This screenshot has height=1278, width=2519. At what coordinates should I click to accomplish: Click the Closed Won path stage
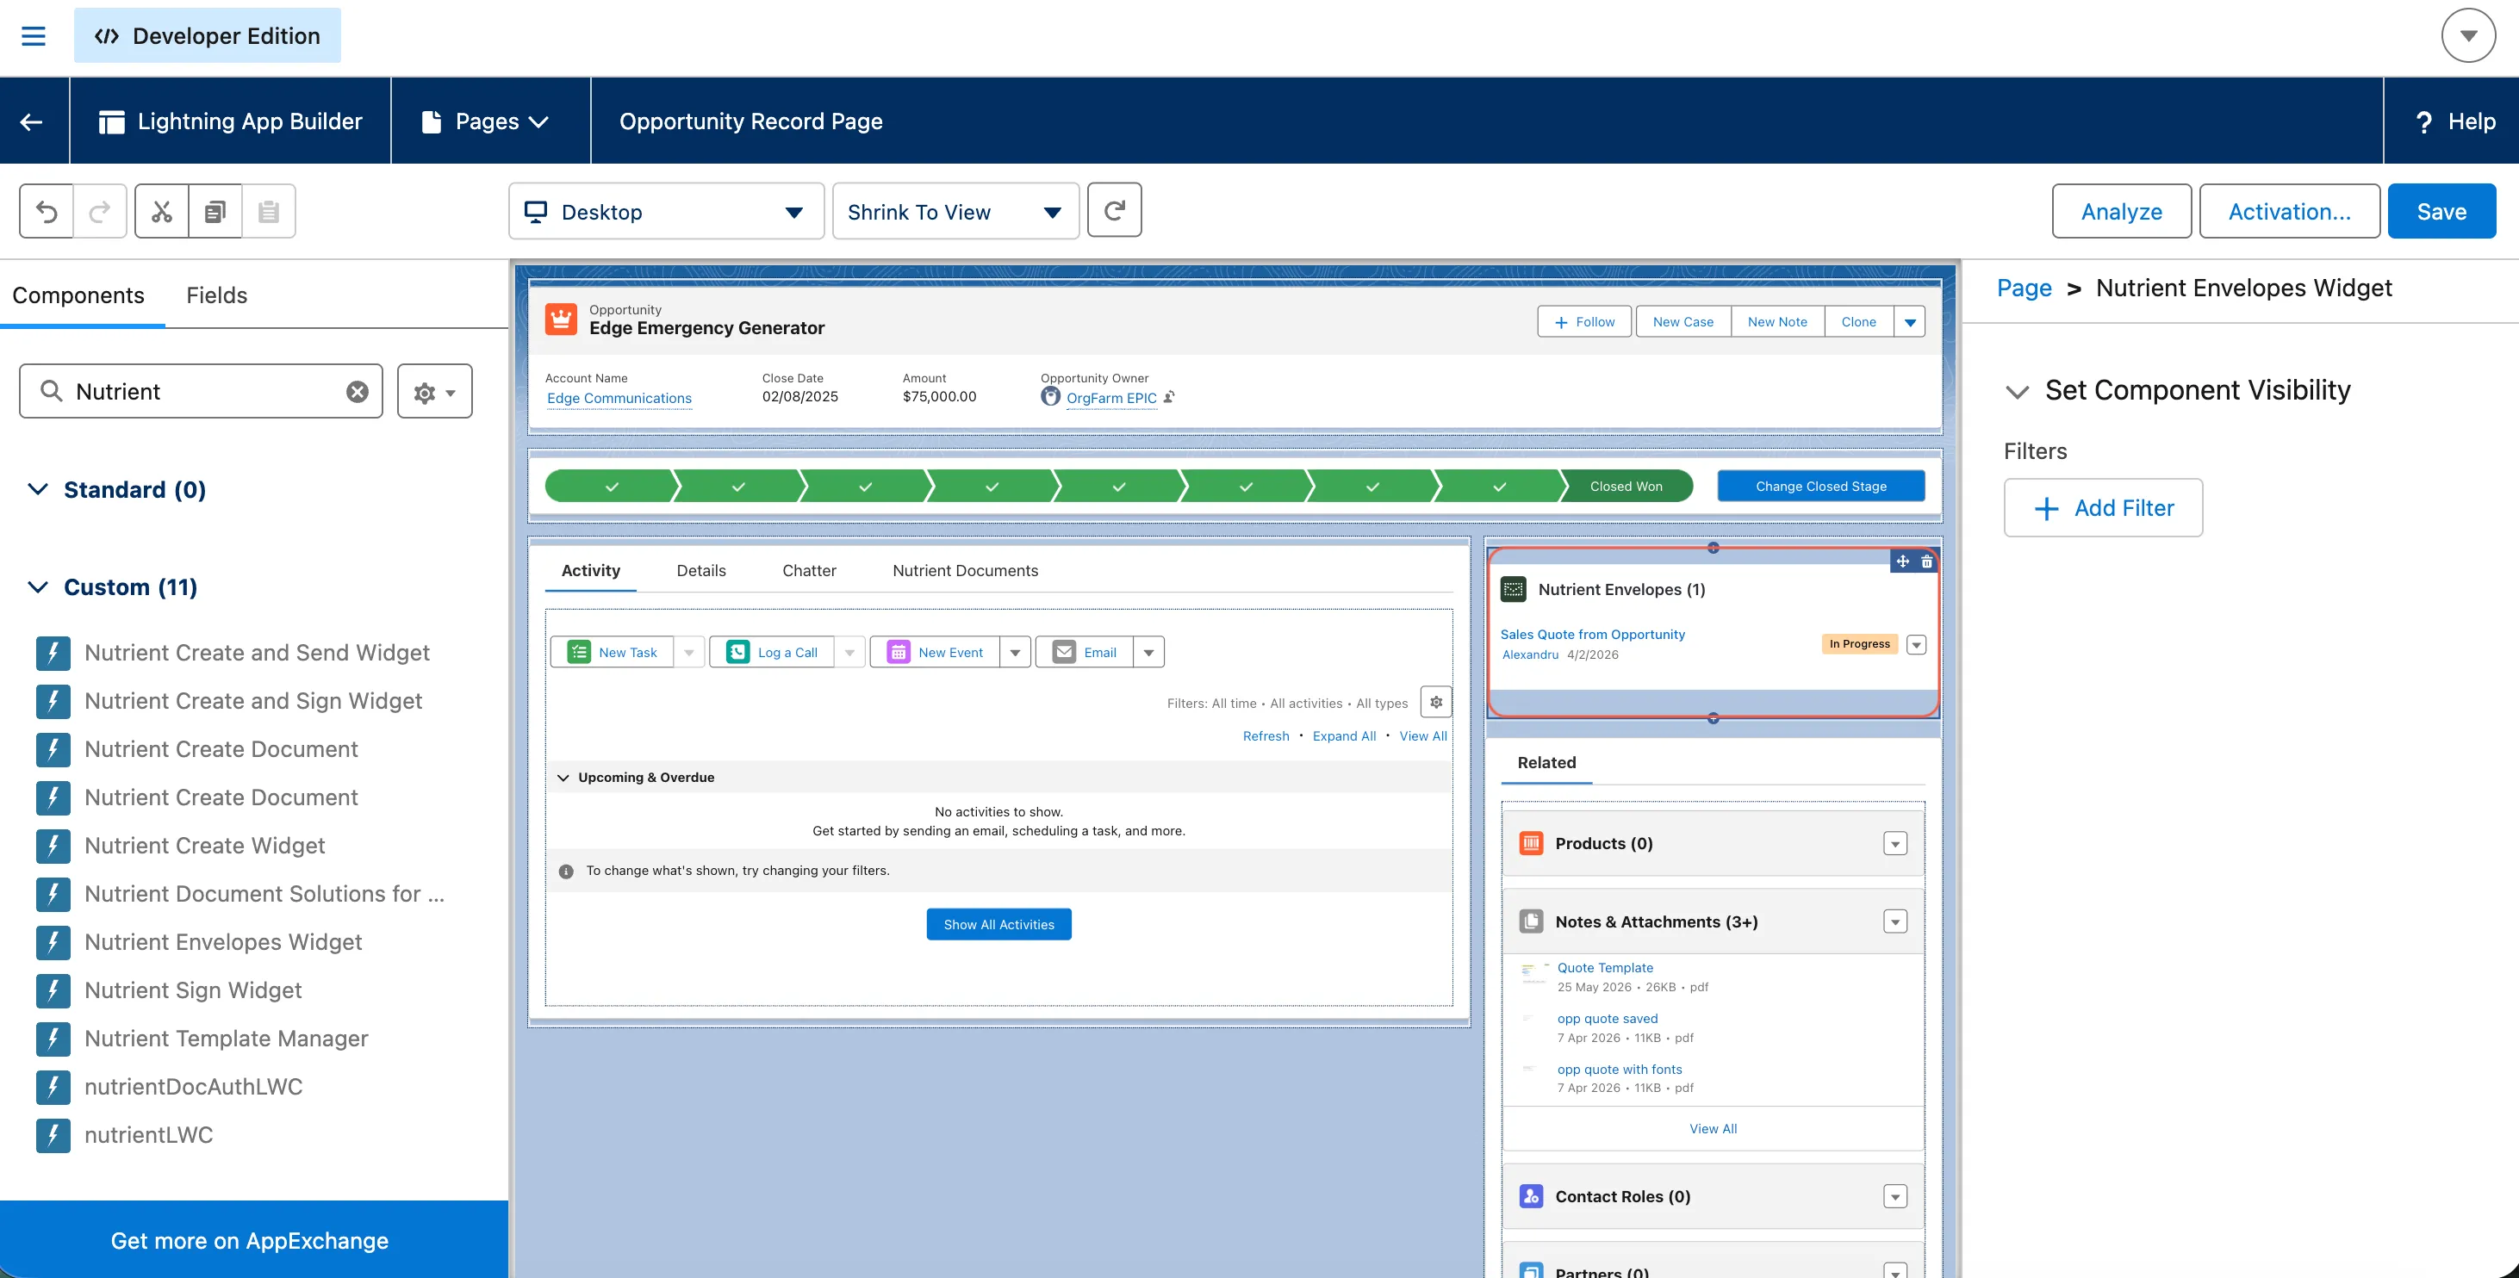[1626, 486]
